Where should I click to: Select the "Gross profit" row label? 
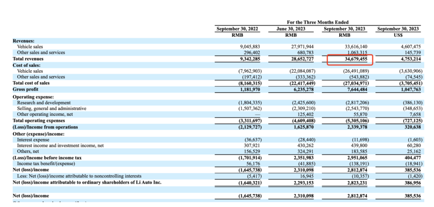26,89
